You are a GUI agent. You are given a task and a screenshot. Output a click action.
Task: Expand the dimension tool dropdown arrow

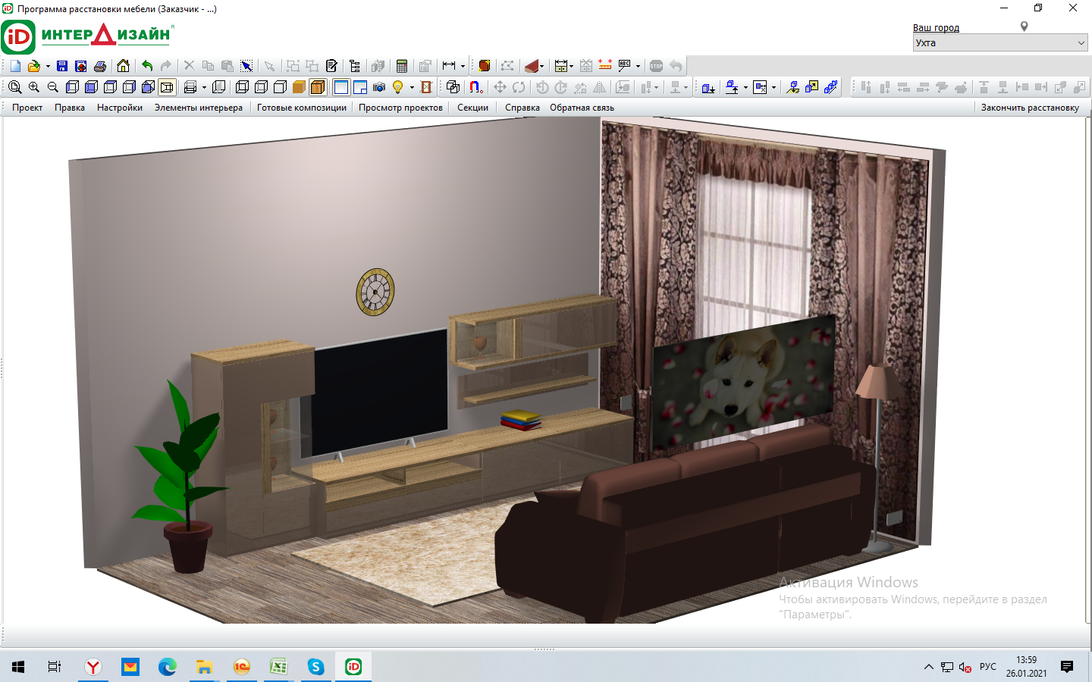(463, 66)
